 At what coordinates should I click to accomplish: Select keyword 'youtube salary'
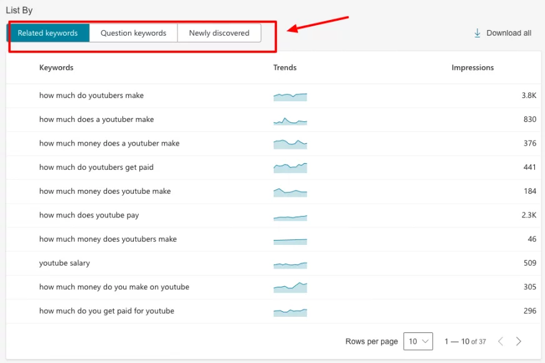64,263
